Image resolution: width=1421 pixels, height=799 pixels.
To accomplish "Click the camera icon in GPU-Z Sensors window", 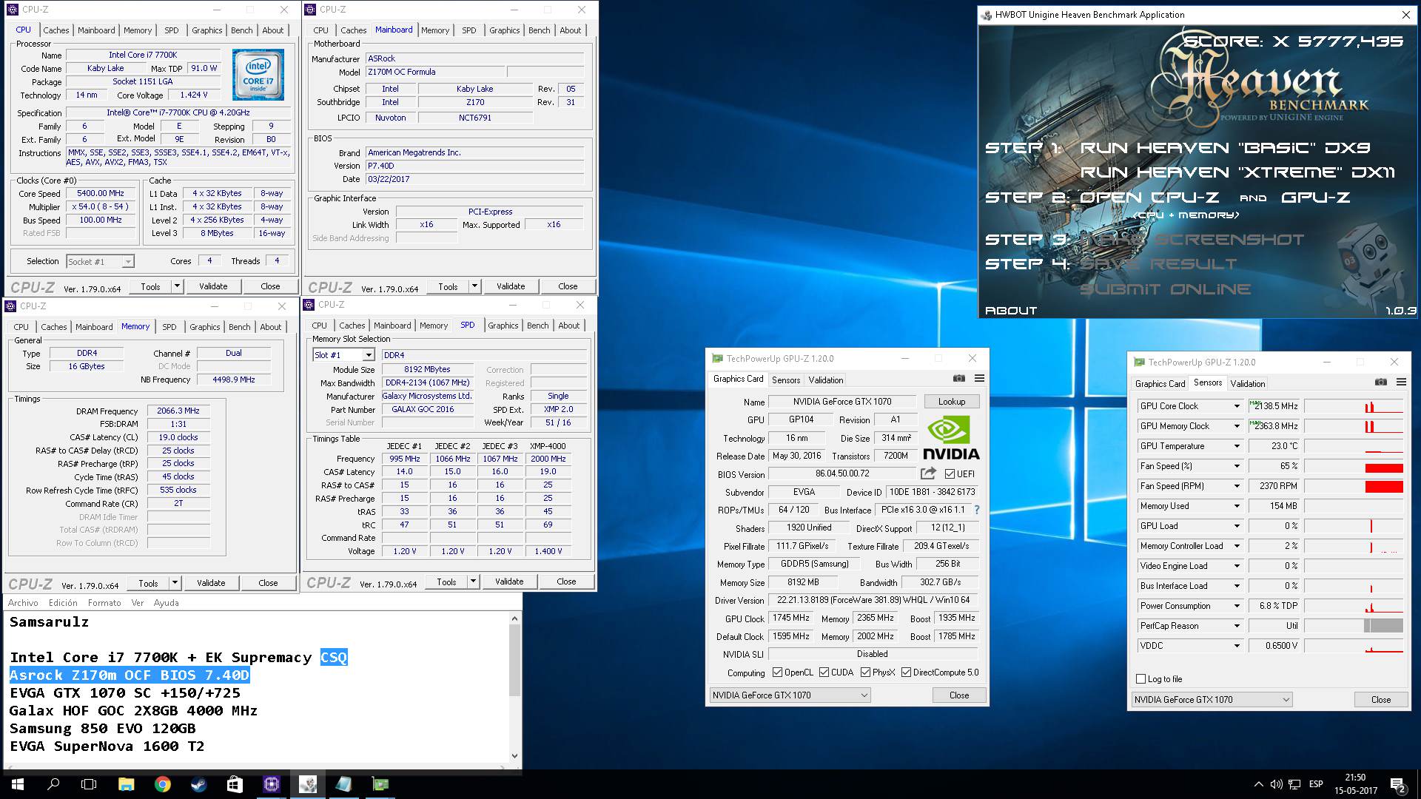I will pyautogui.click(x=1381, y=382).
